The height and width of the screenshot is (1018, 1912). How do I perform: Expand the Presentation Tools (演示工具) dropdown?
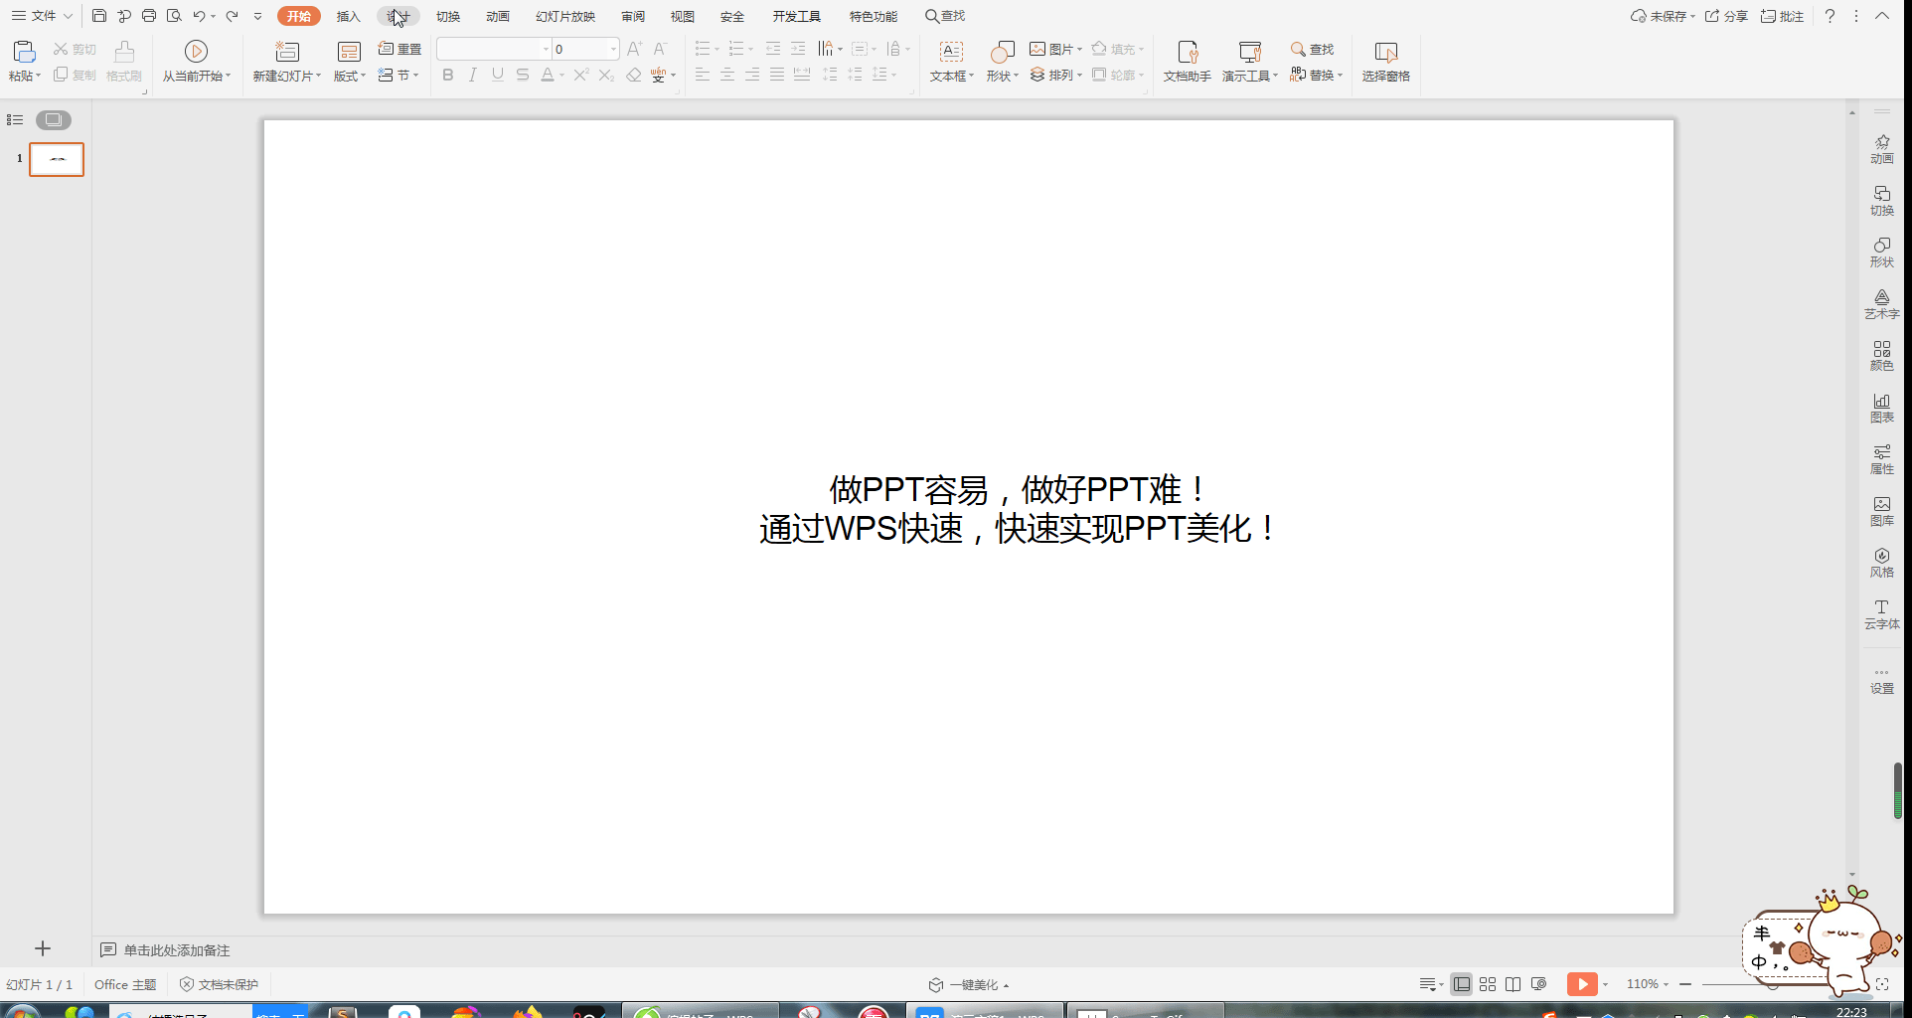[x=1250, y=77]
